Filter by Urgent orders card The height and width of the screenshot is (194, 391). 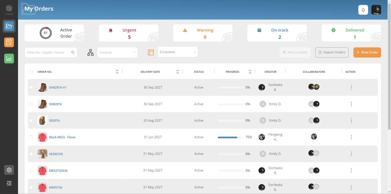click(129, 33)
